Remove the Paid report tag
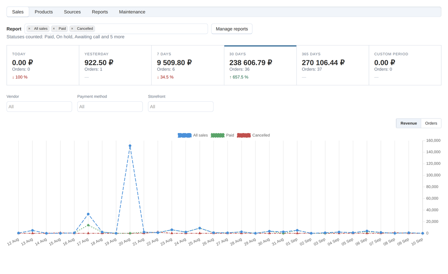Image resolution: width=448 pixels, height=274 pixels. [54, 29]
